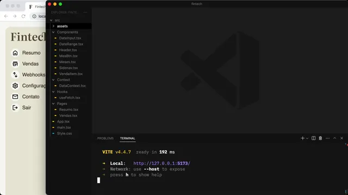Click the Webhooks arrows icon in browser sidebar
This screenshot has height=195, width=348.
(x=15, y=75)
